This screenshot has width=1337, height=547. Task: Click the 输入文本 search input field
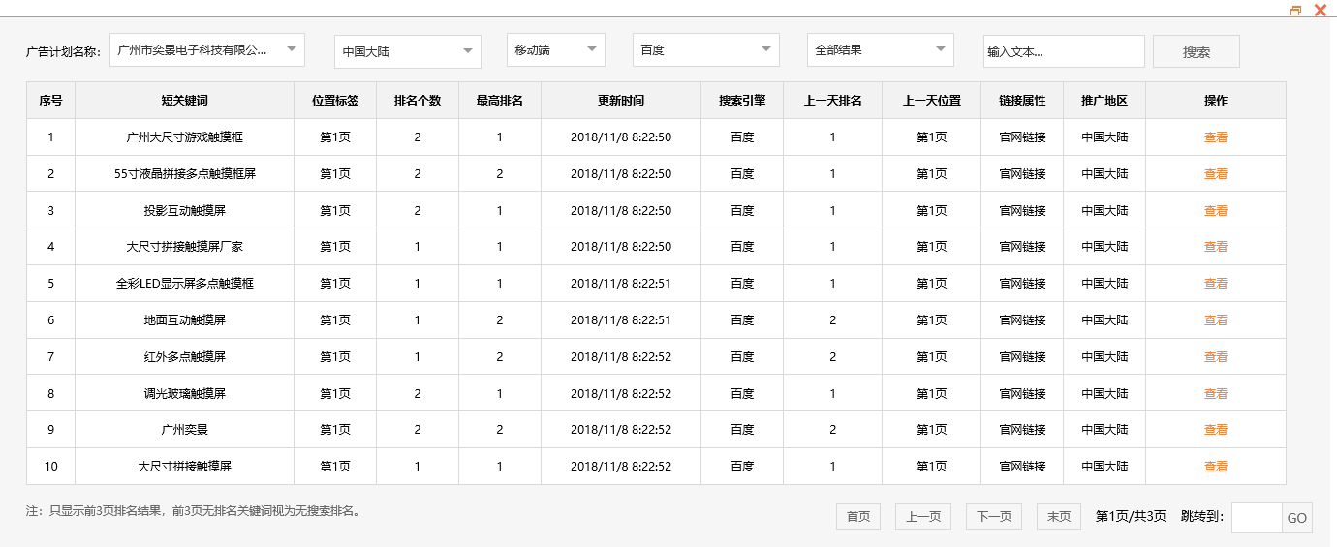1064,51
